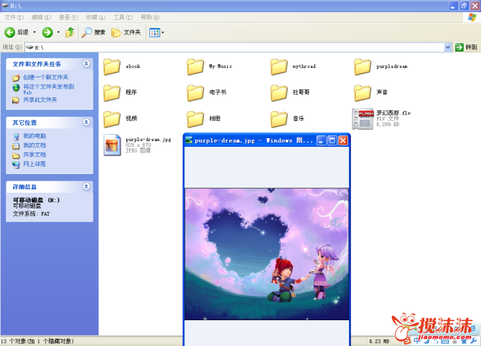Open forward button history dropdown arrow

[58, 32]
